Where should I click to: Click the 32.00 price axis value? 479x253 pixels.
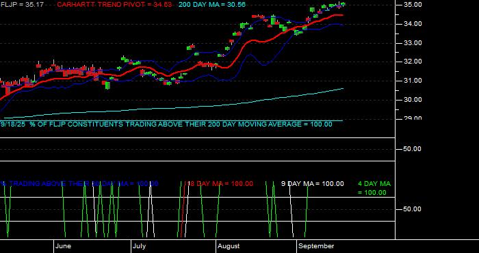pyautogui.click(x=413, y=62)
